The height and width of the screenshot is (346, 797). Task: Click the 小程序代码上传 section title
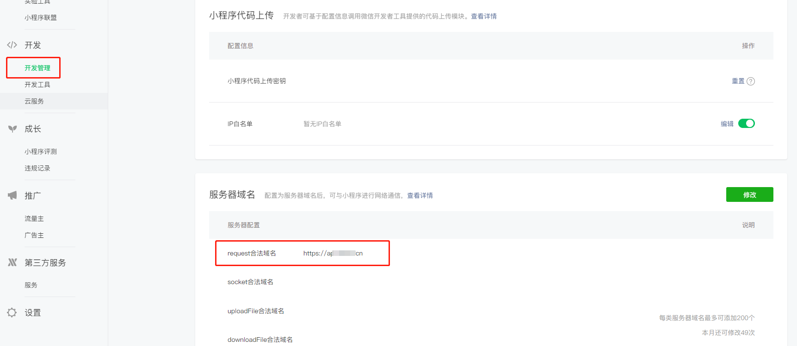241,16
